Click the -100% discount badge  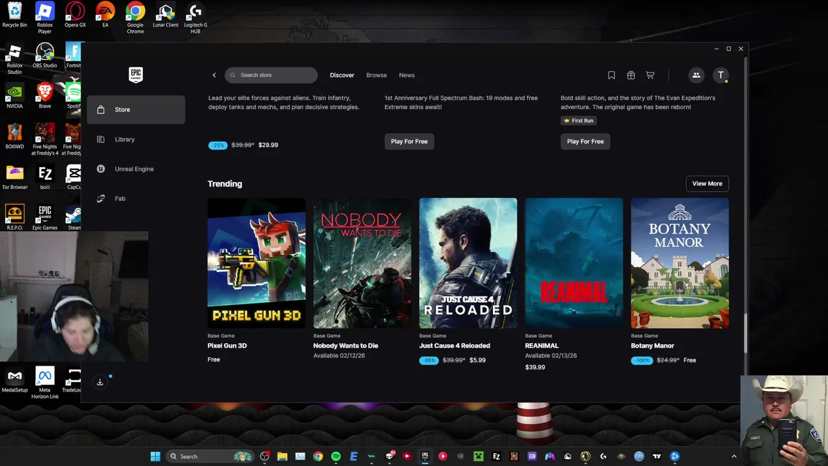[x=642, y=361]
